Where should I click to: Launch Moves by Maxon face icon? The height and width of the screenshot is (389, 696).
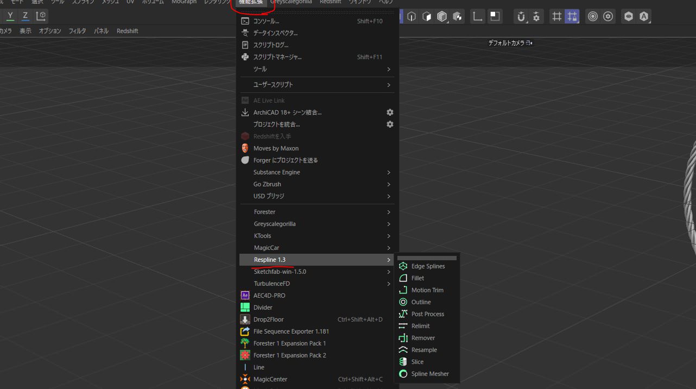[x=245, y=148]
